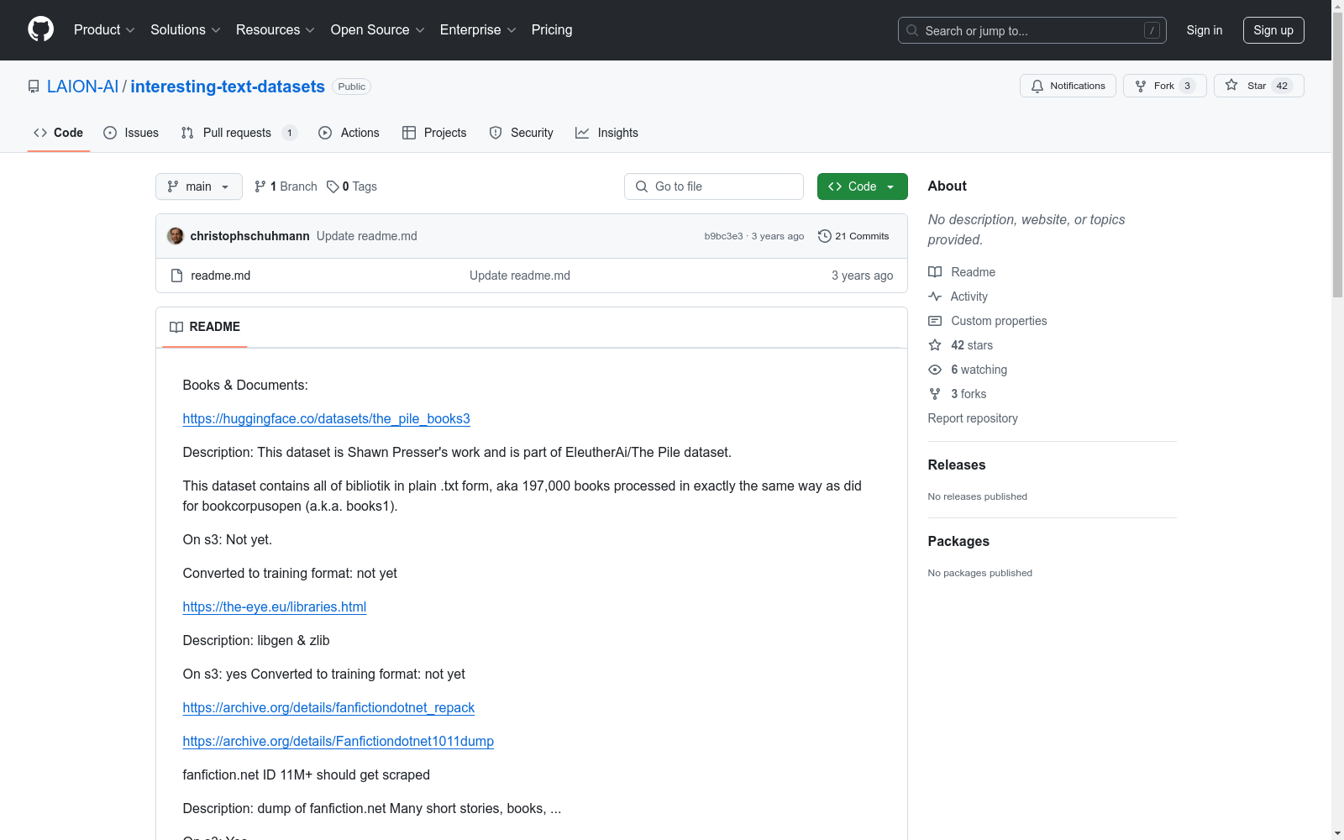Open the the-eye.eu libraries link

pyautogui.click(x=275, y=606)
